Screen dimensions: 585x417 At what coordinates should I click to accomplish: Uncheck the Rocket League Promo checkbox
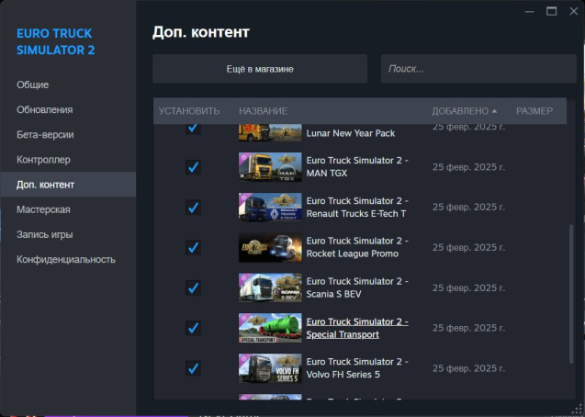point(193,247)
